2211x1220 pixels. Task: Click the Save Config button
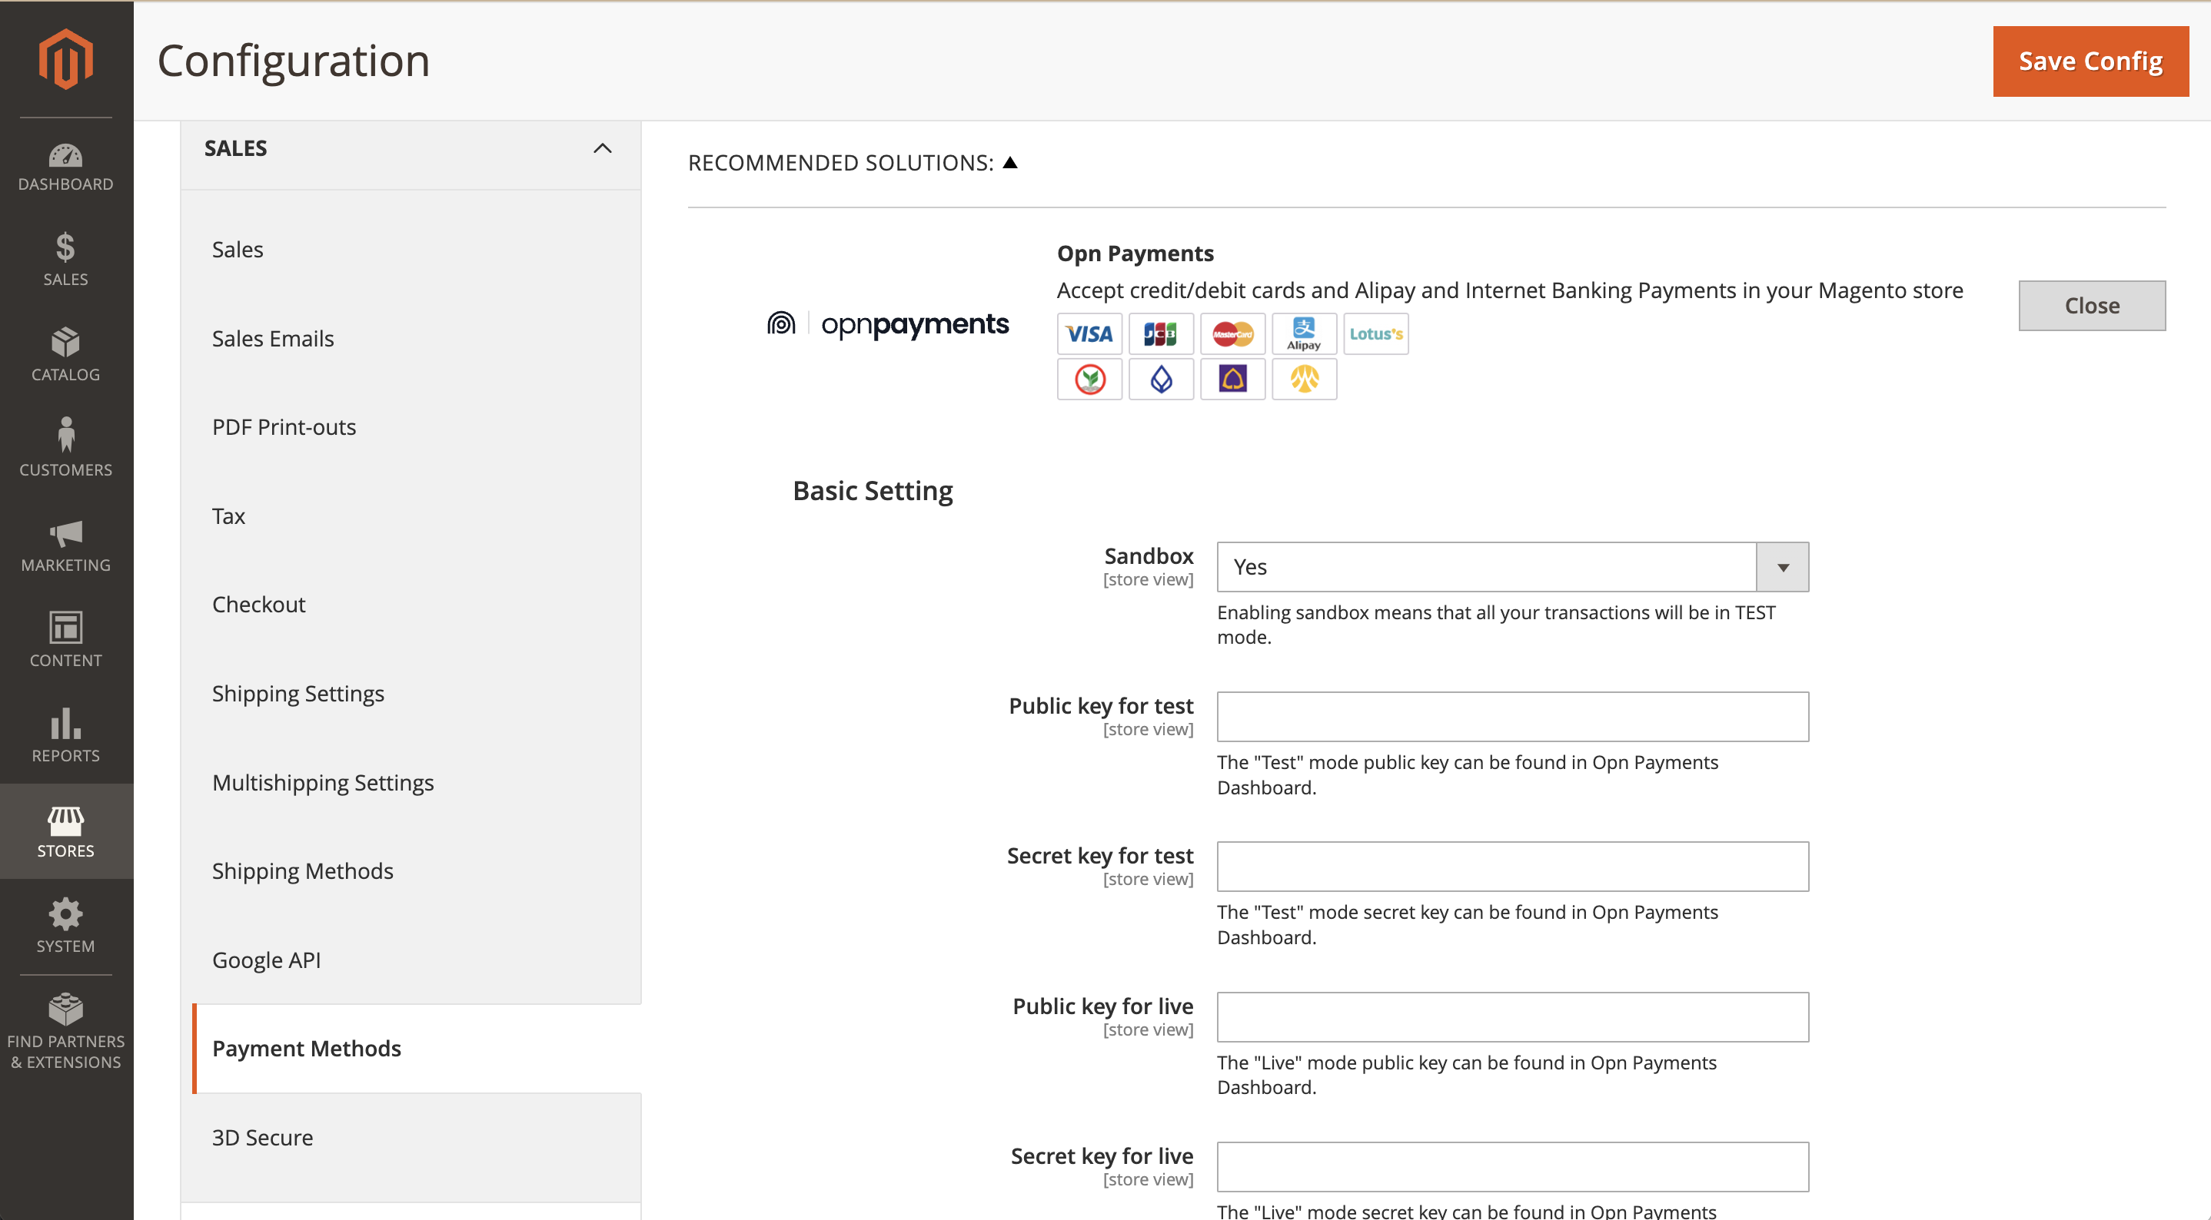coord(2090,60)
